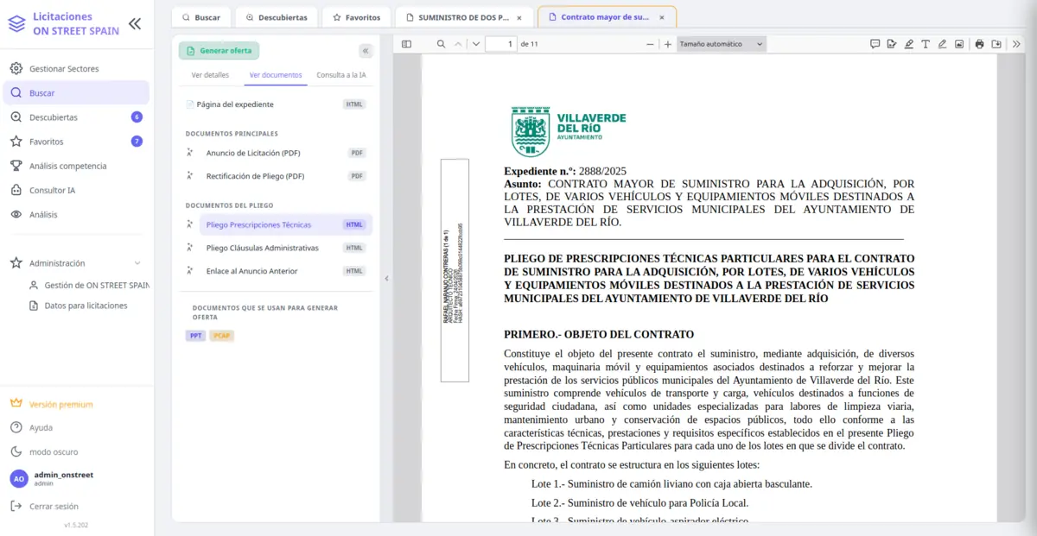The width and height of the screenshot is (1037, 536).
Task: Print the PDF document
Action: click(x=979, y=44)
